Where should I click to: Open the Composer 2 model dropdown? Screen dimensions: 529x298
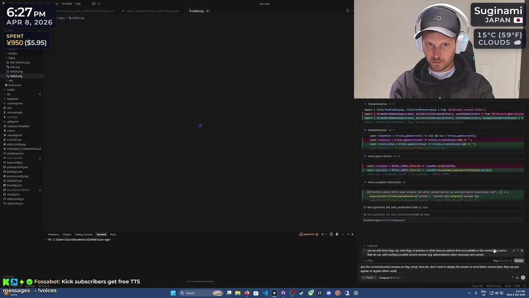(390, 278)
